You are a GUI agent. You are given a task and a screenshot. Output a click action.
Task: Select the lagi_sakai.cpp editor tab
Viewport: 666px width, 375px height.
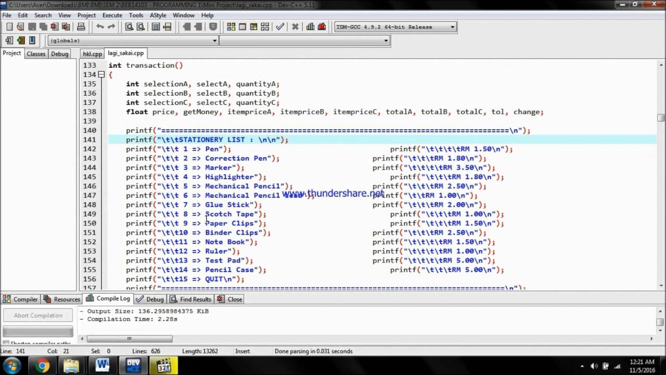point(126,53)
